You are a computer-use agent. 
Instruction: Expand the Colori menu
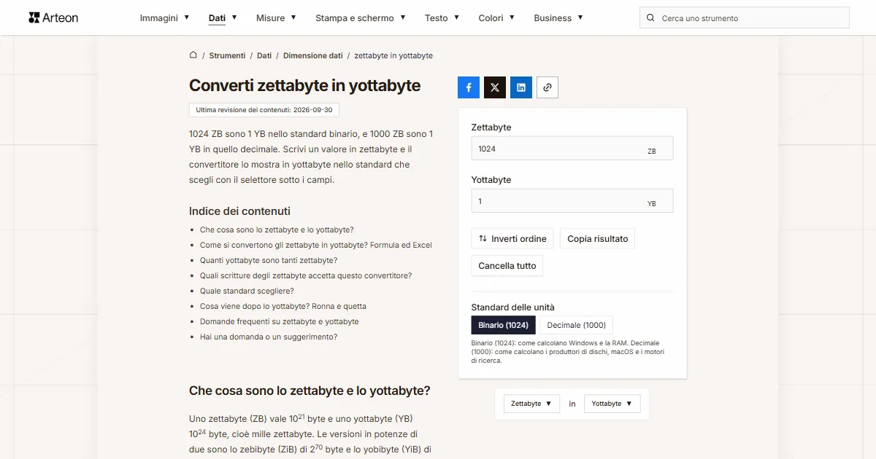tap(496, 17)
